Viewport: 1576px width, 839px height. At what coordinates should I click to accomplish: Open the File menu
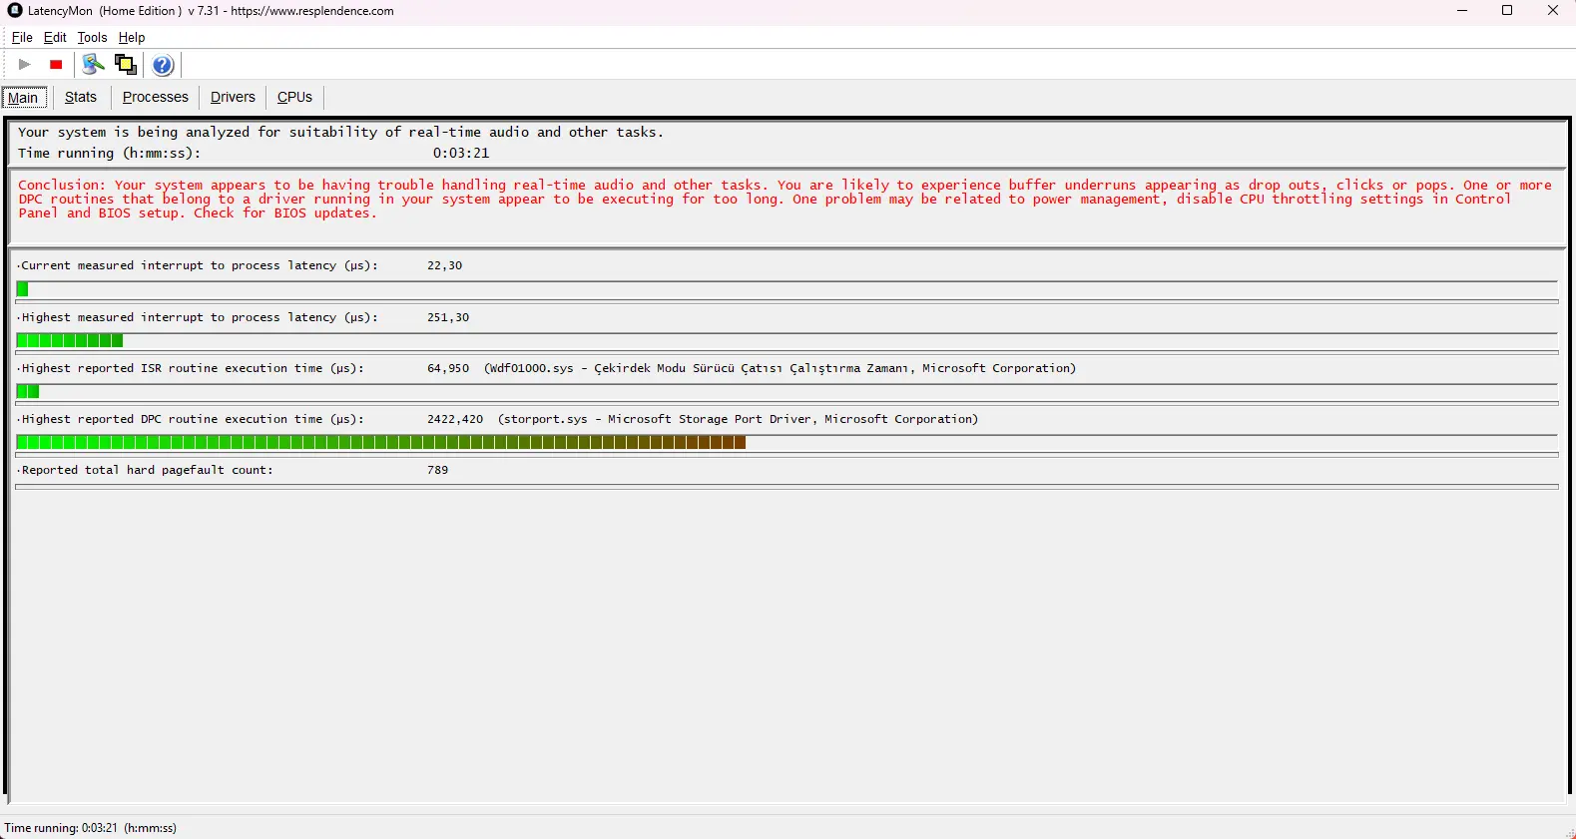22,37
